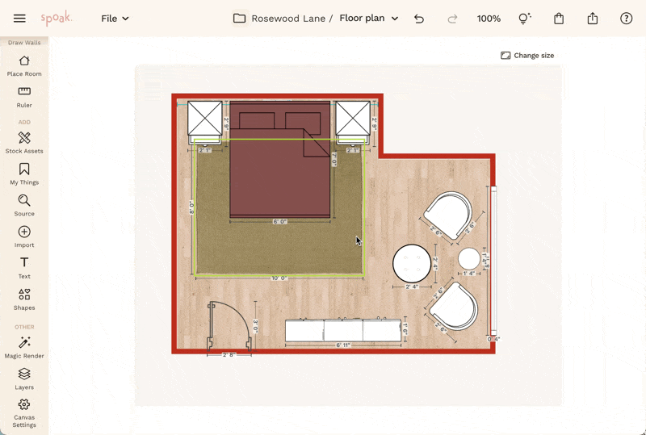Select the right nightstand
This screenshot has height=435, width=646.
tap(353, 123)
